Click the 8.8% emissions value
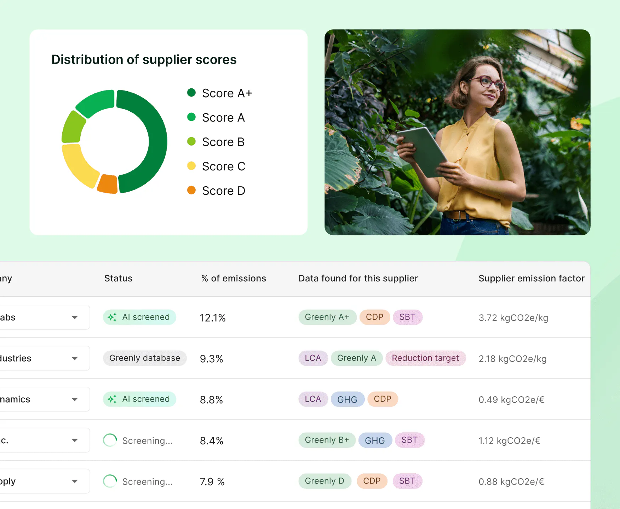 [212, 400]
